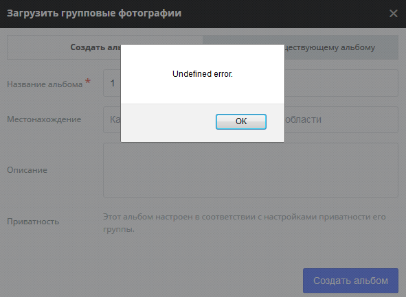406x297 pixels.
Task: Click the red required-field asterisk
Action: click(x=88, y=82)
